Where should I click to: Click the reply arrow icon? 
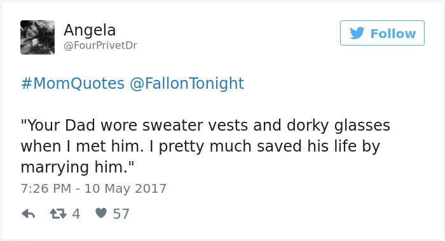click(x=28, y=214)
